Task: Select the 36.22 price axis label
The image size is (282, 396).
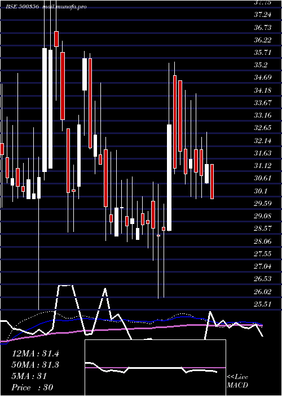Action: click(263, 40)
